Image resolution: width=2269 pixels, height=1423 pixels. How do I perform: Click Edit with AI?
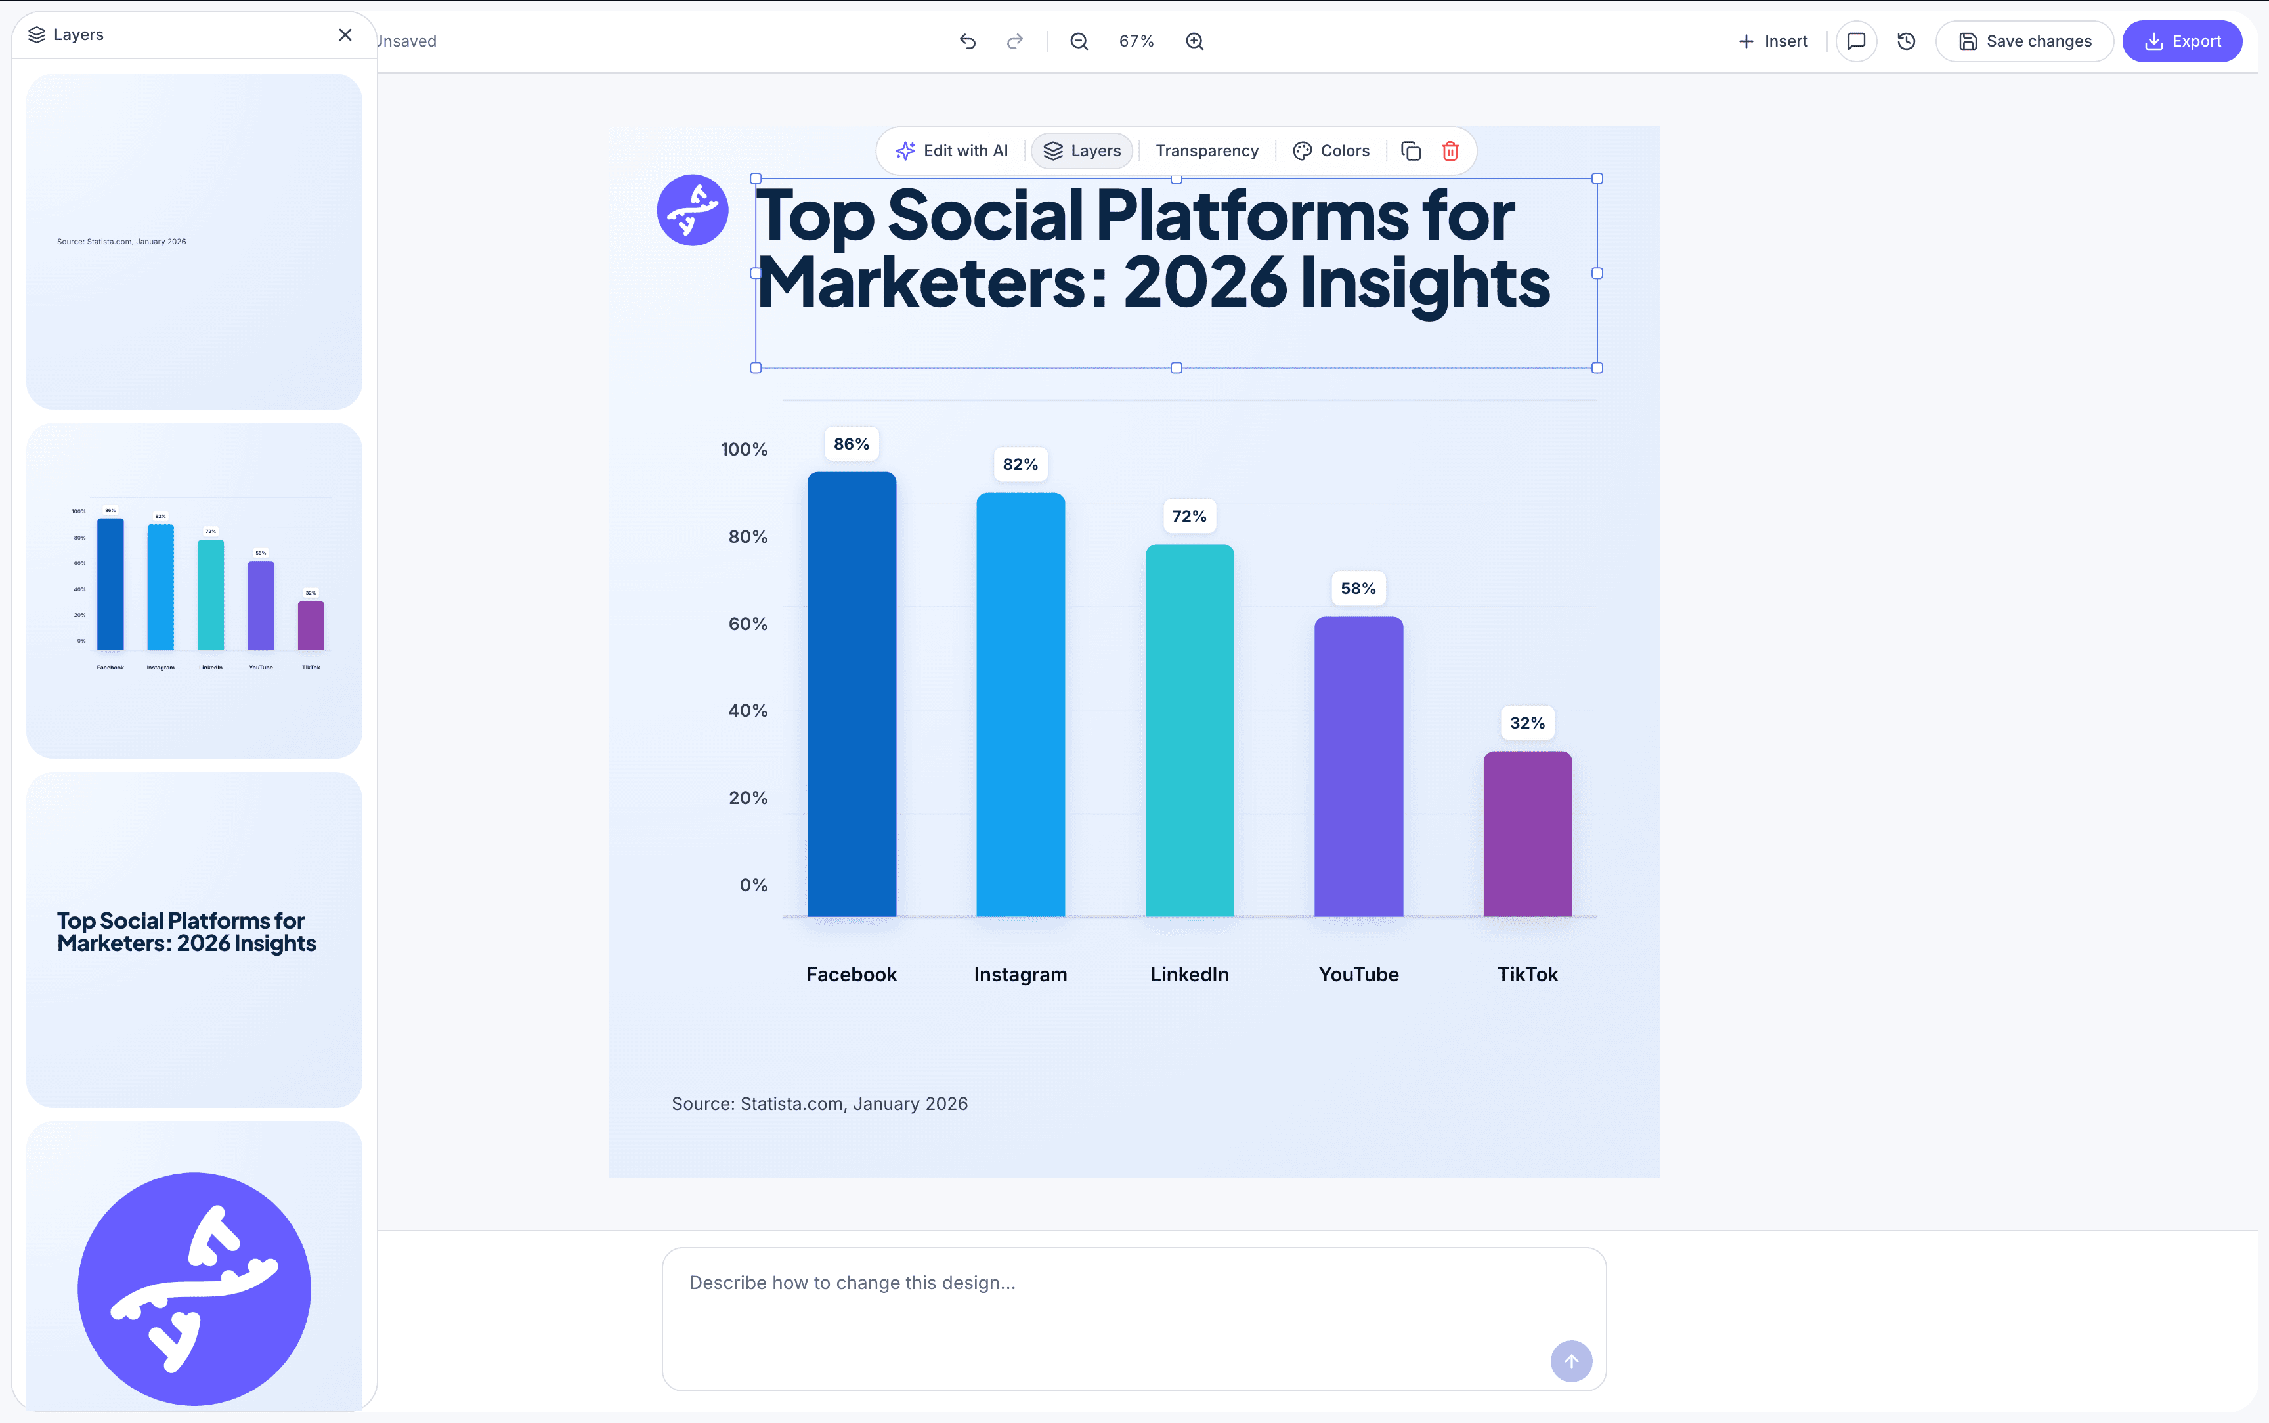[951, 150]
